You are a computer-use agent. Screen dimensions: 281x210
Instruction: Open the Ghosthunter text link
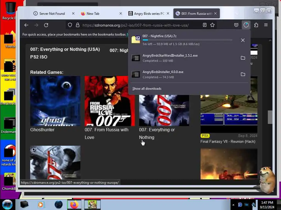pyautogui.click(x=42, y=130)
